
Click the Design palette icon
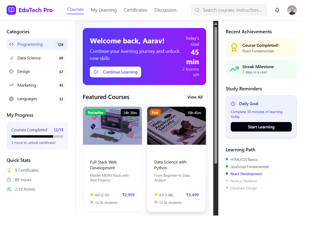(x=11, y=72)
